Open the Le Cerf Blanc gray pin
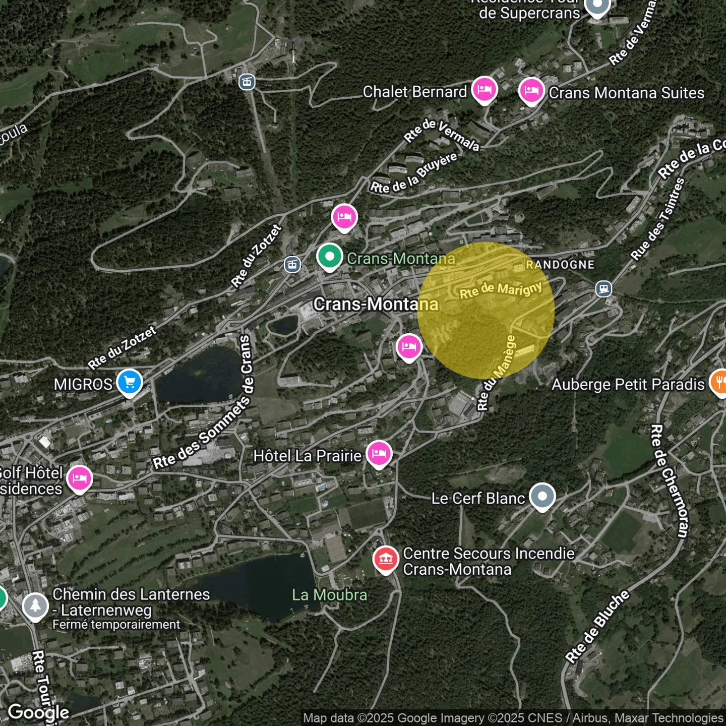Image resolution: width=726 pixels, height=726 pixels. 542,497
